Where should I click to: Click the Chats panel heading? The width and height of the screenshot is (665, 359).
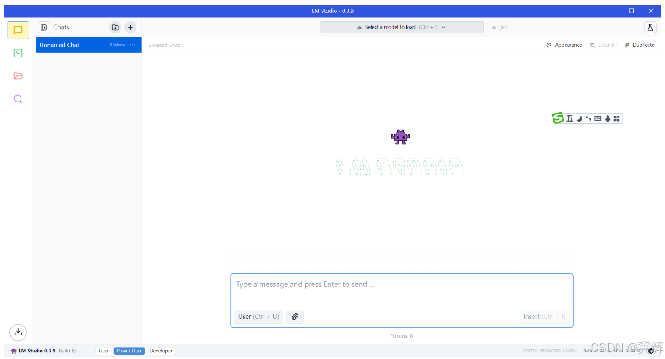tap(61, 27)
